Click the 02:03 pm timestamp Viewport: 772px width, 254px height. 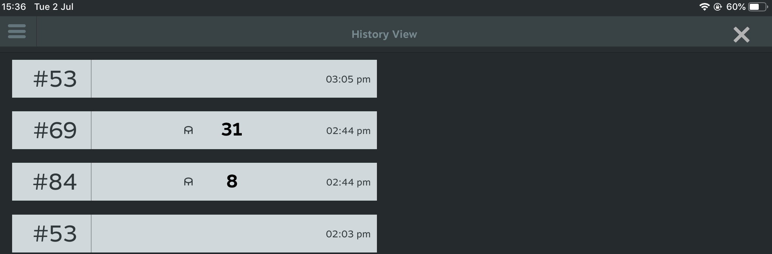click(348, 234)
